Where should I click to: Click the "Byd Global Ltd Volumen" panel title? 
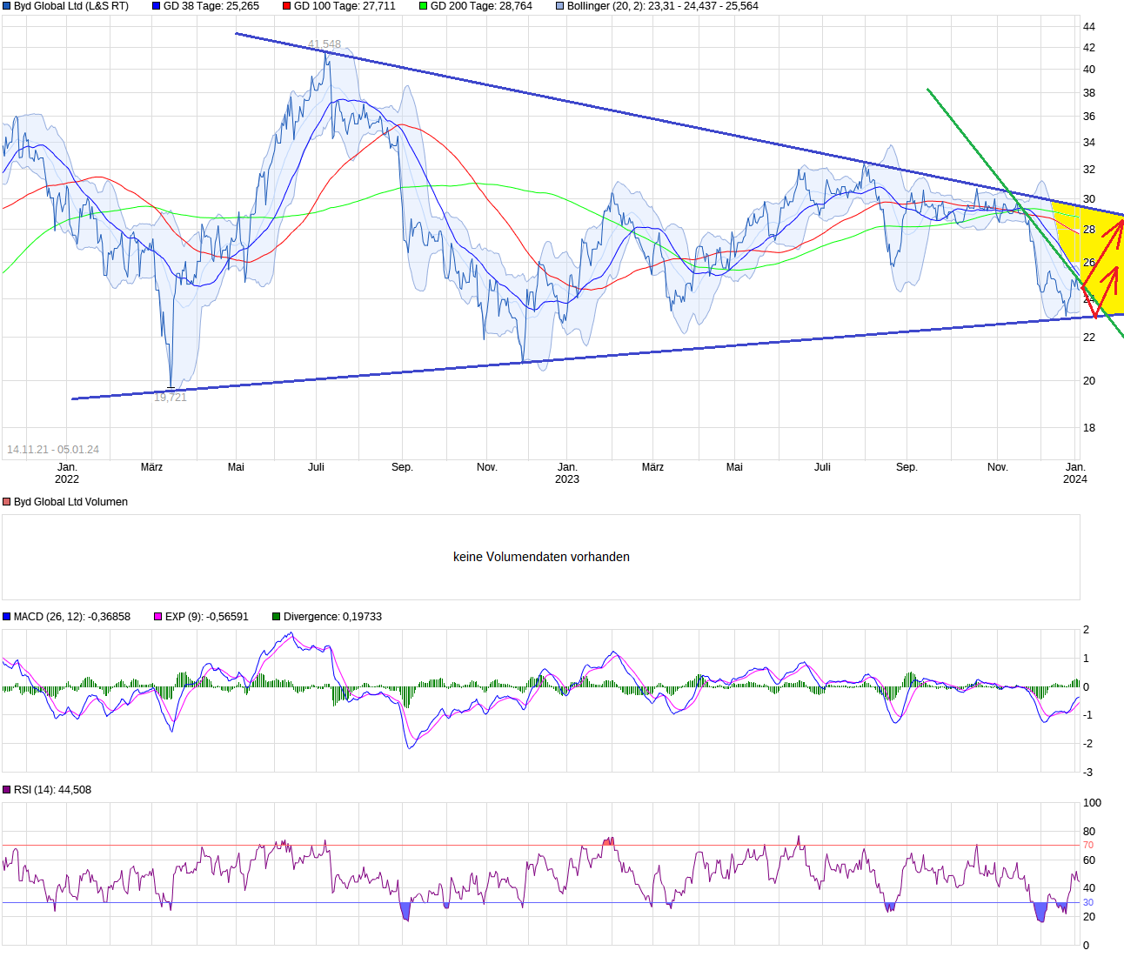tap(70, 502)
